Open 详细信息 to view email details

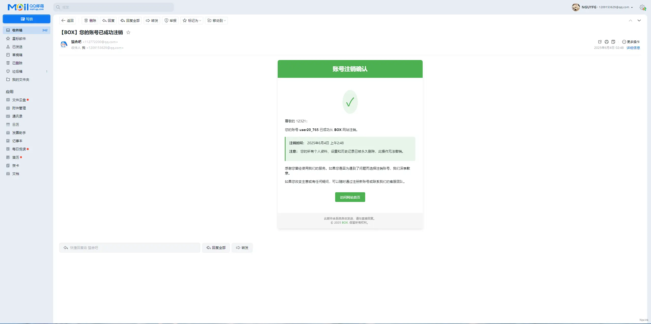[633, 48]
